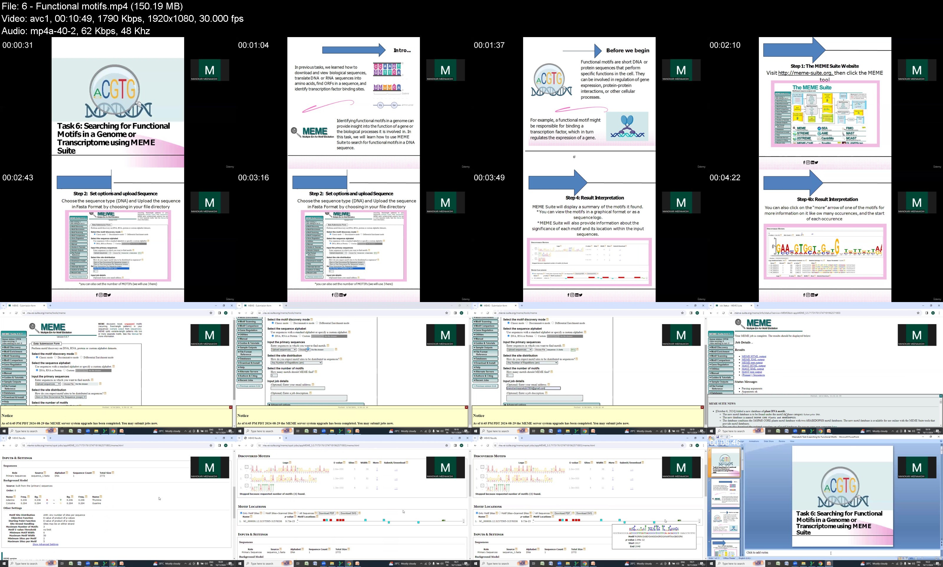This screenshot has height=567, width=943.
Task: Open the Logo column help icon in the motif-tooltip frame
Action: pyautogui.click(x=526, y=463)
